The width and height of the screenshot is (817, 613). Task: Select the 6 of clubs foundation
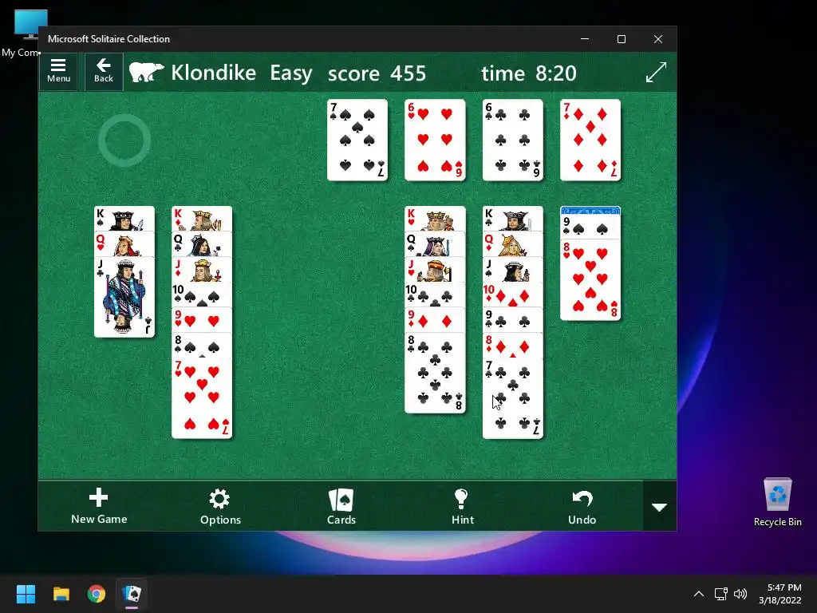point(513,140)
